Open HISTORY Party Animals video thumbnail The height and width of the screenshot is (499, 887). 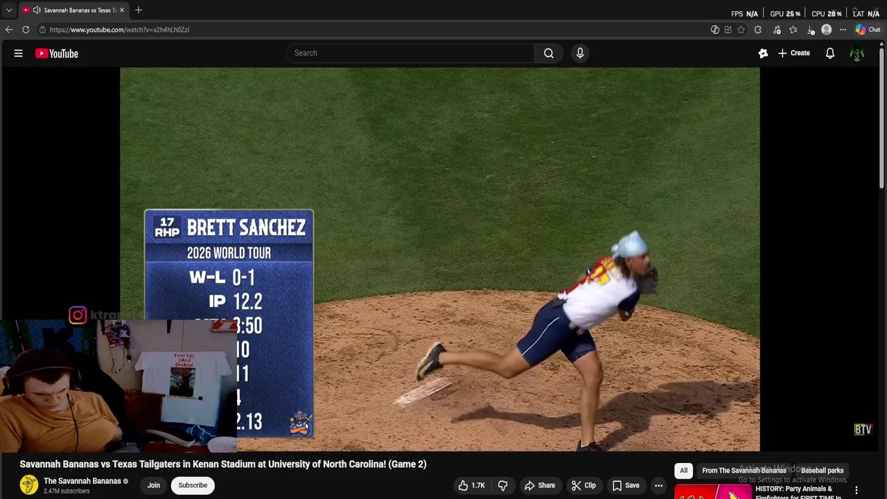(x=712, y=491)
